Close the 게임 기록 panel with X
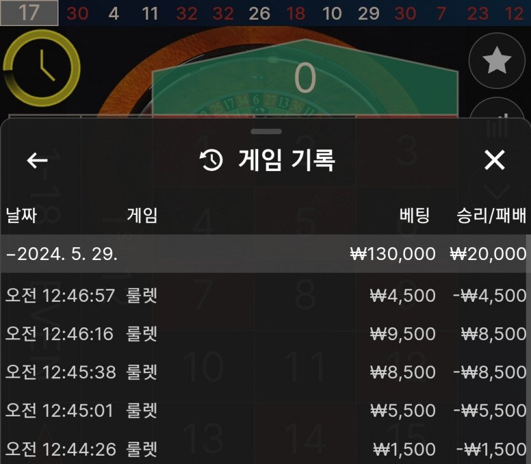Screen dimensions: 531x464 click(x=494, y=160)
